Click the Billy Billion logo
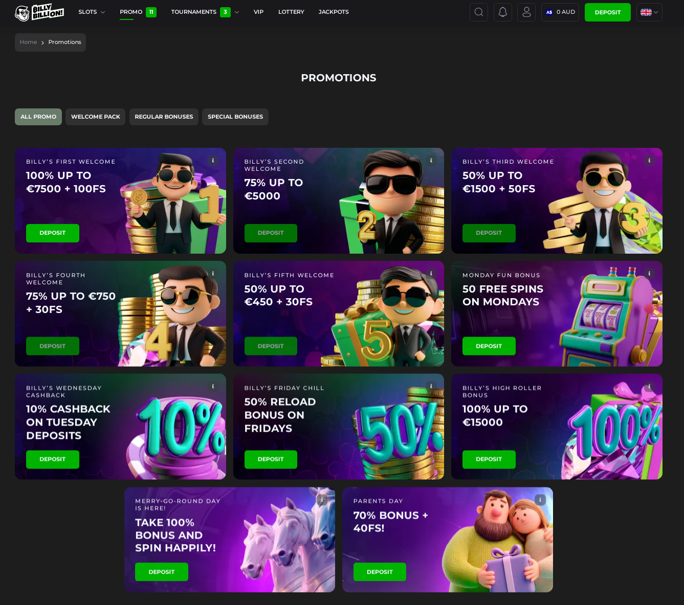 (39, 12)
